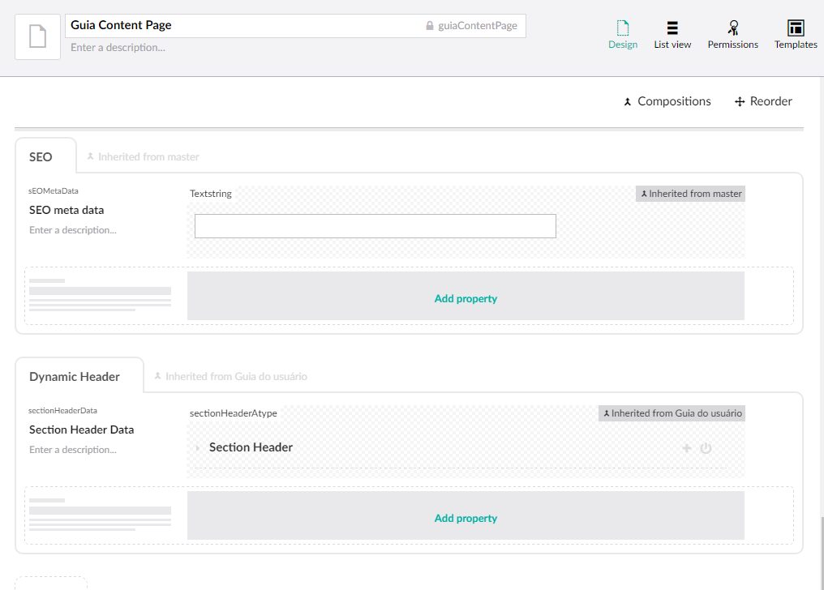The height and width of the screenshot is (590, 824).
Task: Click the lock icon beside guiaContentPage alias
Action: pyautogui.click(x=430, y=26)
